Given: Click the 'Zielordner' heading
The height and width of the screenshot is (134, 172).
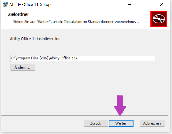Looking at the screenshot, I should coord(19,14).
